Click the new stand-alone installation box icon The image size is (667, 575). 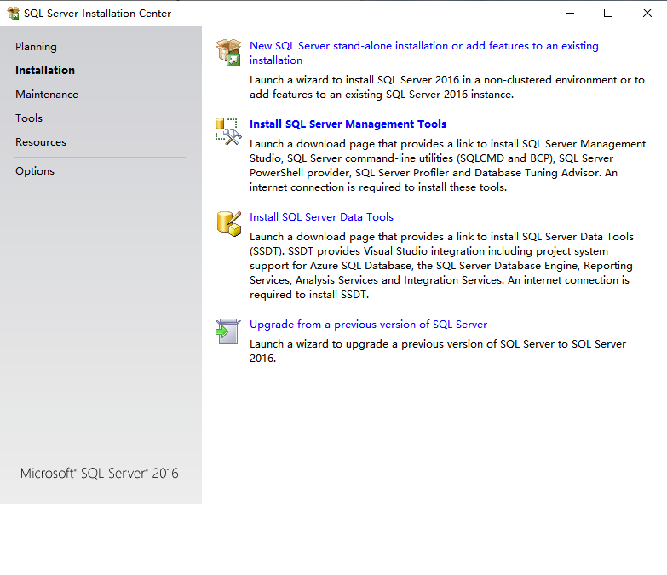[228, 53]
